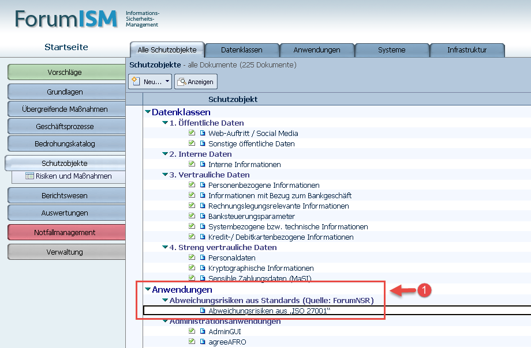
Task: Toggle green checkmark for Kryptographische Informationen
Action: pyautogui.click(x=192, y=268)
